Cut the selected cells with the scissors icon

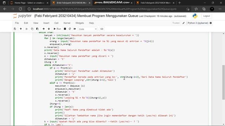[27, 29]
